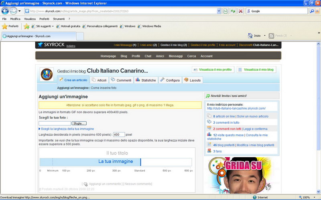321x200 pixels.
Task: Click the Inizio home icon
Action: coord(250,36)
